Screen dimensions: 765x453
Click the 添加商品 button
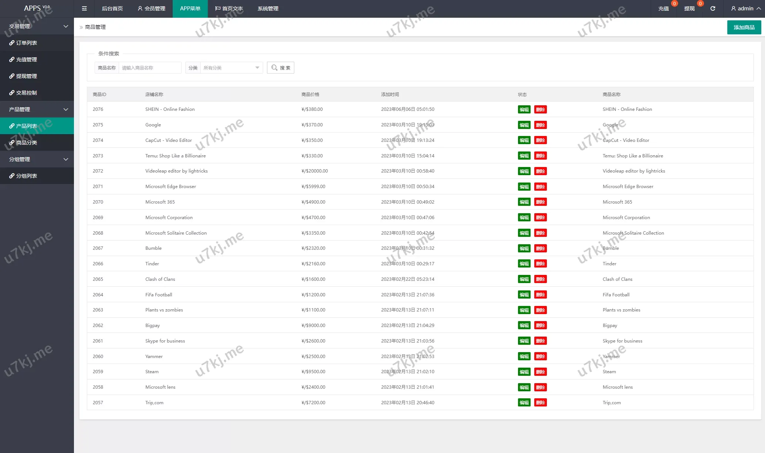[744, 27]
